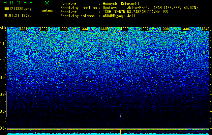Click the 1331 time marker
Screen dimensions: 212x135
click(23, 29)
